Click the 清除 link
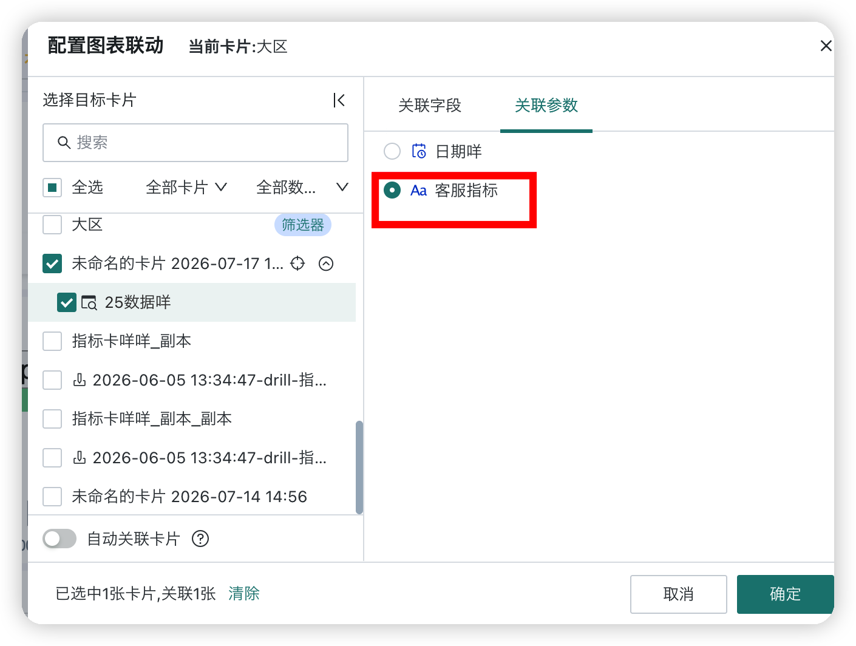 click(x=244, y=594)
